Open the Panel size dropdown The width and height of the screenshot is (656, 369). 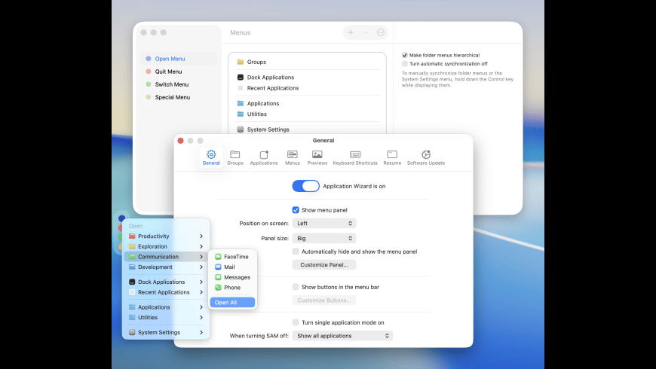323,238
